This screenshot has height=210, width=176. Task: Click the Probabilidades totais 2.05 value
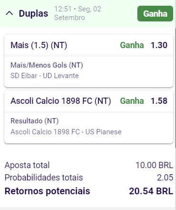pyautogui.click(x=165, y=178)
